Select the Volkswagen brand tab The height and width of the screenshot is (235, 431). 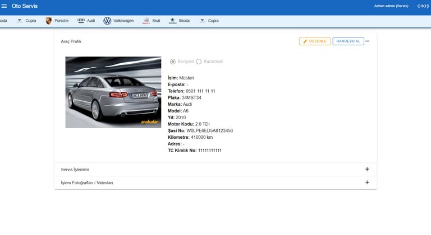(x=118, y=21)
